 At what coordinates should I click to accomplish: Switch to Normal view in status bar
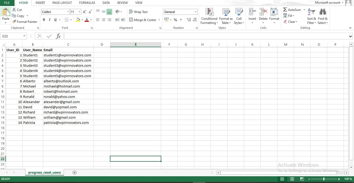[x=282, y=179]
